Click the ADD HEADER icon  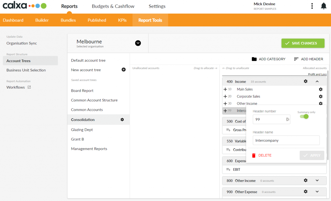point(296,59)
